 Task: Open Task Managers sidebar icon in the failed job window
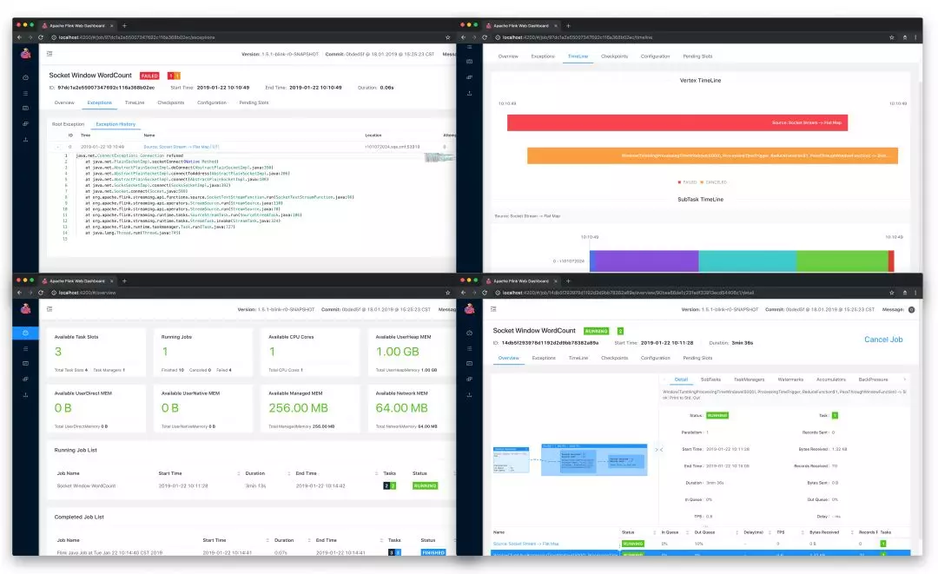25,109
